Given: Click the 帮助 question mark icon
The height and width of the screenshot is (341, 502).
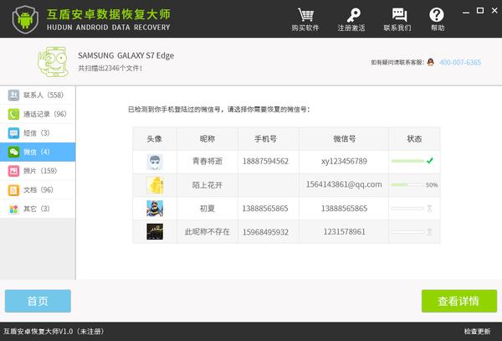Looking at the screenshot, I should coord(437,15).
